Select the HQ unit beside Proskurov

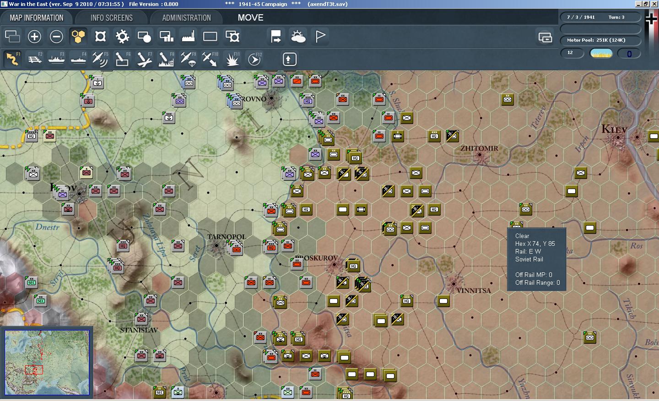point(353,266)
